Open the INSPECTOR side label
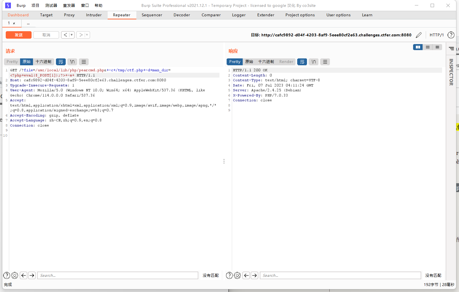 tap(451, 72)
